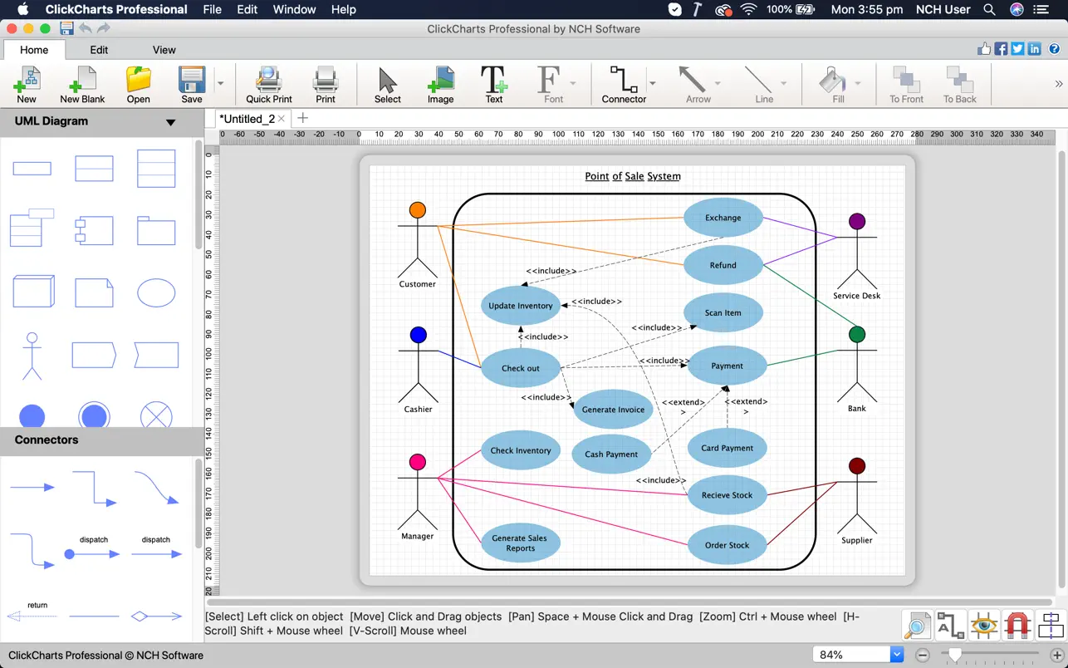
Task: Select the Connector tool
Action: coord(623,85)
